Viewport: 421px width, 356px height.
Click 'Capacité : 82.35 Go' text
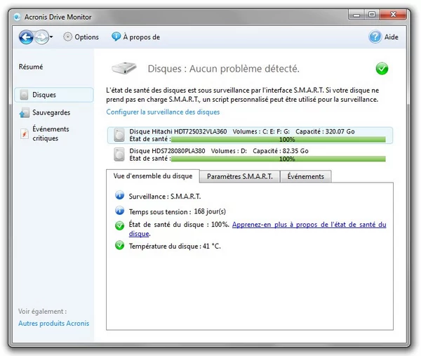[281, 151]
